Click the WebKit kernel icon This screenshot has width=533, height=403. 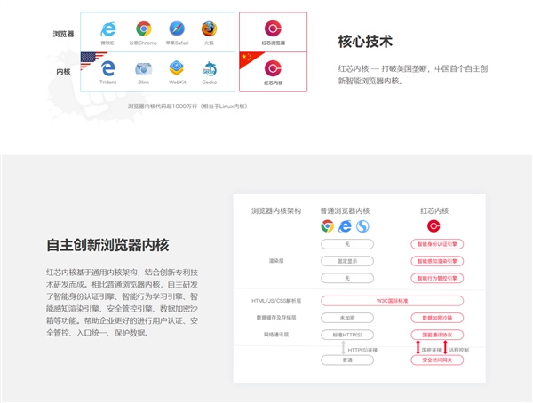(x=177, y=68)
